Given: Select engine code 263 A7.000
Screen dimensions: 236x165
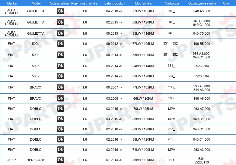Looking at the screenshot, I should click(202, 109).
